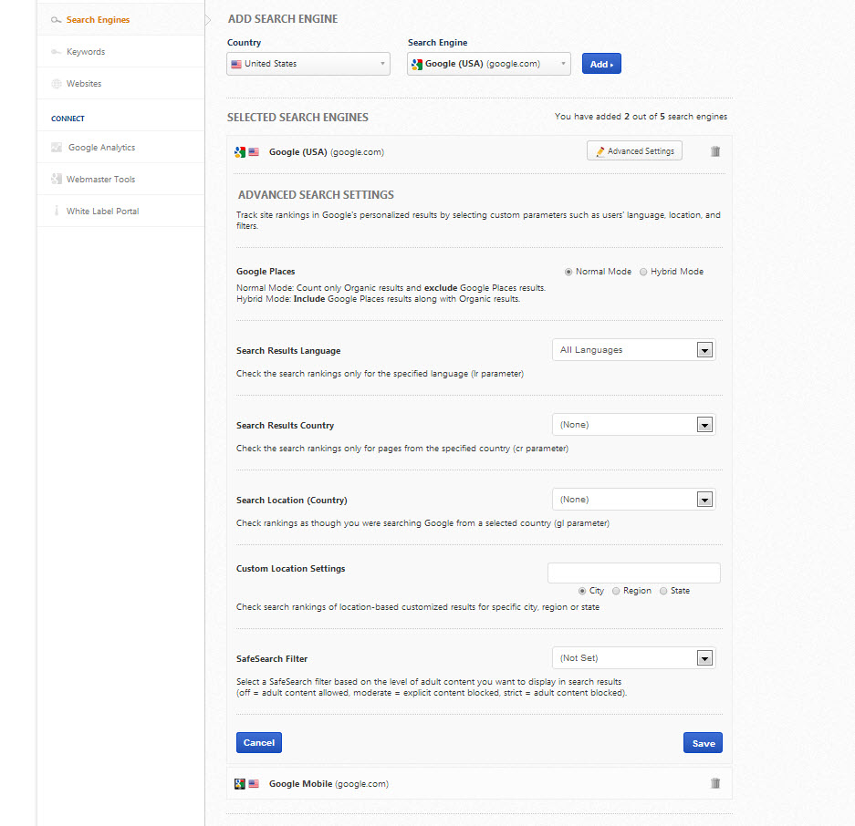Click the Custom Location Settings text field

(634, 573)
